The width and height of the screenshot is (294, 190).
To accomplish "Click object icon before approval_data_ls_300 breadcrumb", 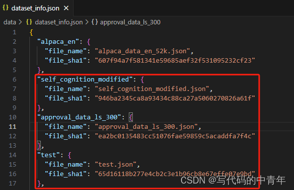I will coord(95,22).
